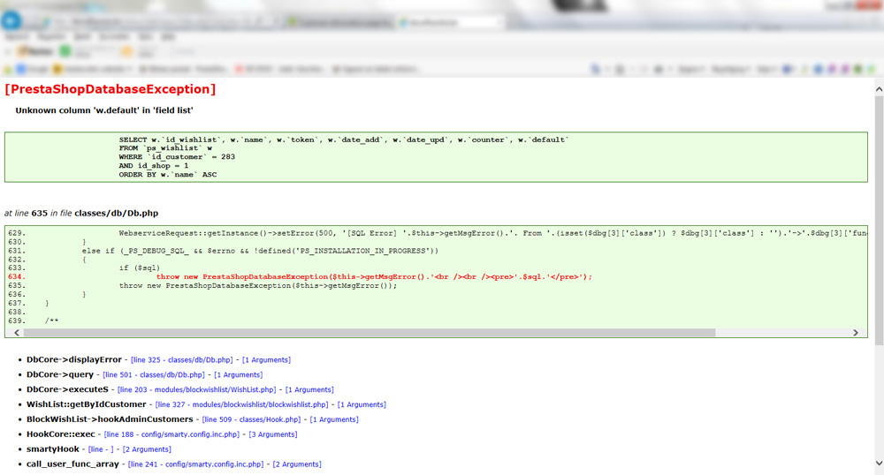
Task: Click the WHERE `id_customer` = 283 line
Action: click(177, 157)
